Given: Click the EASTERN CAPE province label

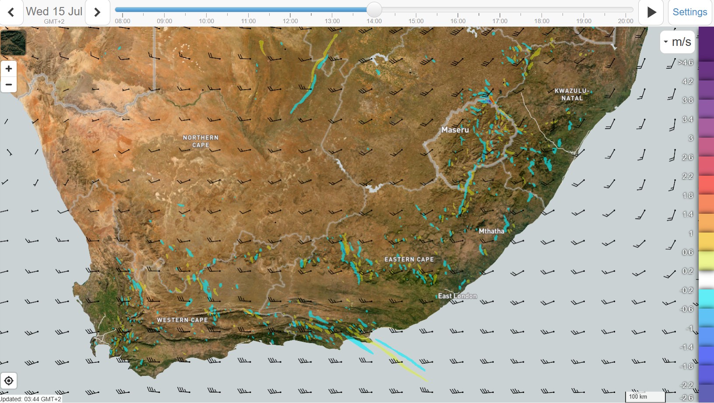Looking at the screenshot, I should coord(409,259).
